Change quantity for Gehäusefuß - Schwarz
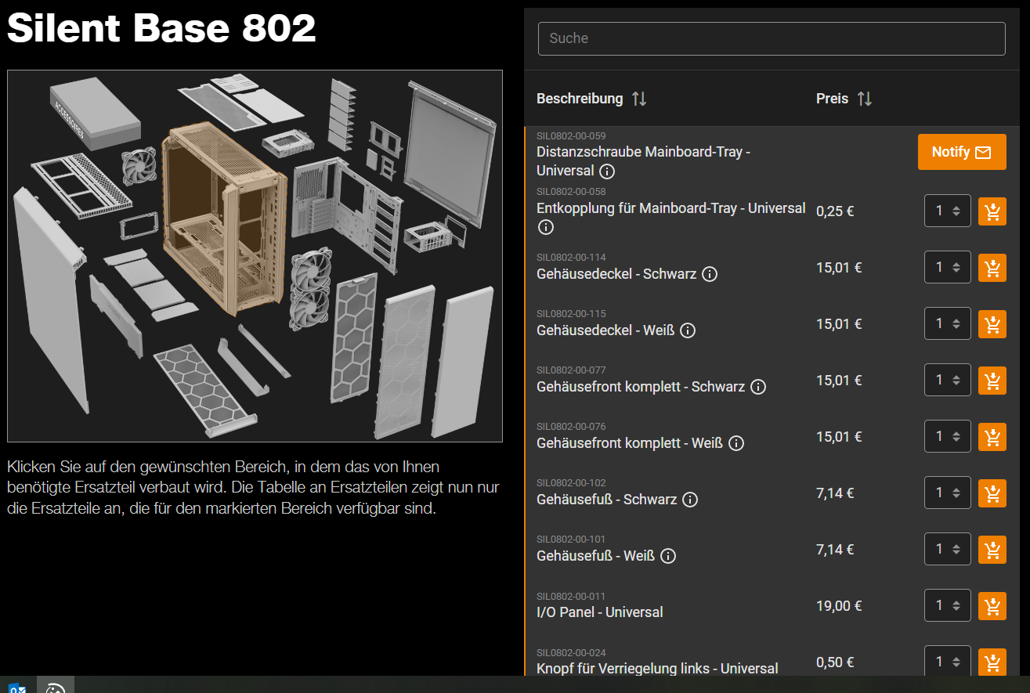1030x693 pixels. (x=948, y=493)
